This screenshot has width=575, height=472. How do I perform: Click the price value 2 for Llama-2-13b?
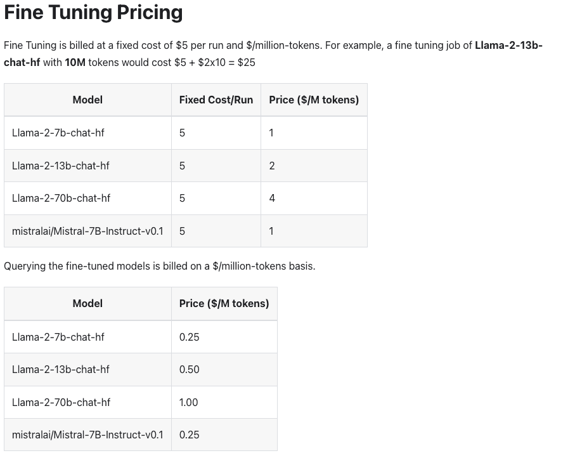click(x=272, y=166)
